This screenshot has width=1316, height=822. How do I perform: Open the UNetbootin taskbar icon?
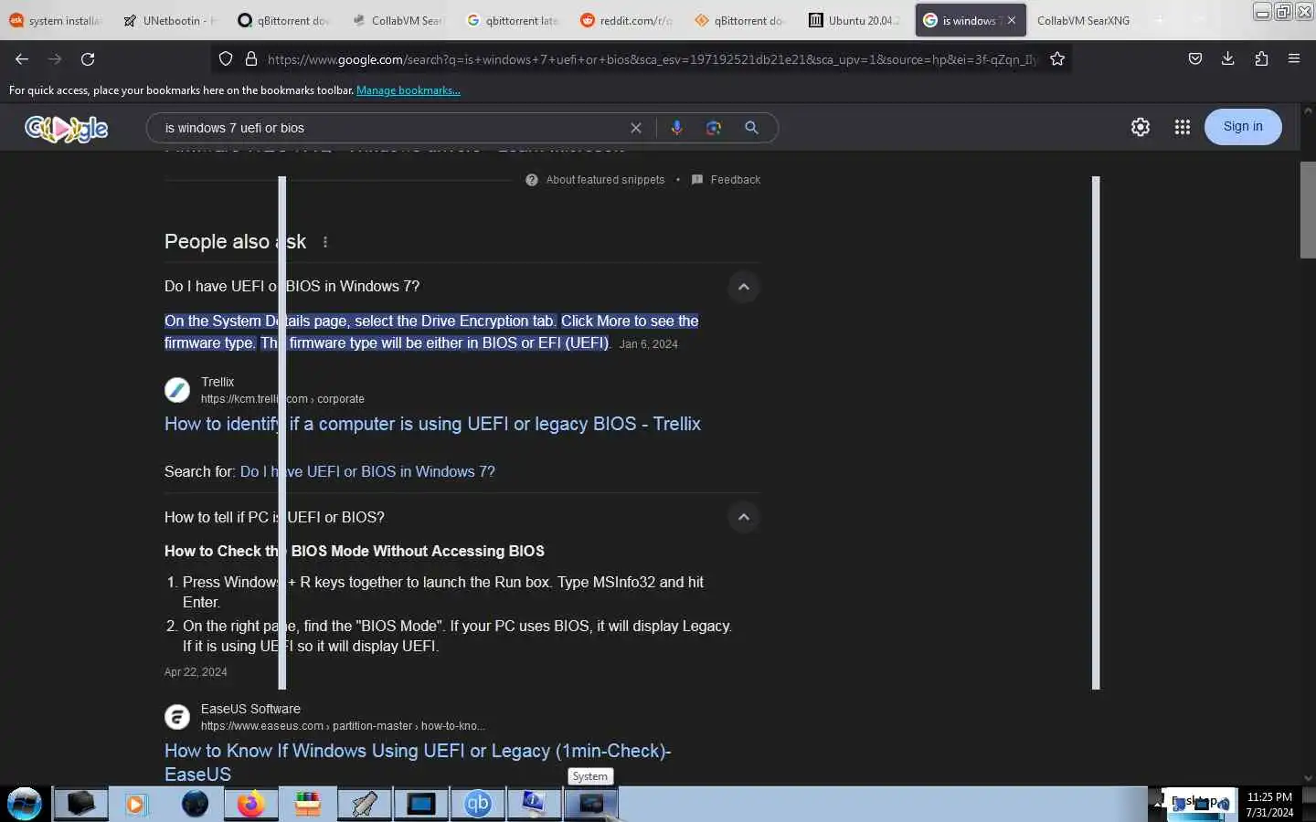point(364,804)
